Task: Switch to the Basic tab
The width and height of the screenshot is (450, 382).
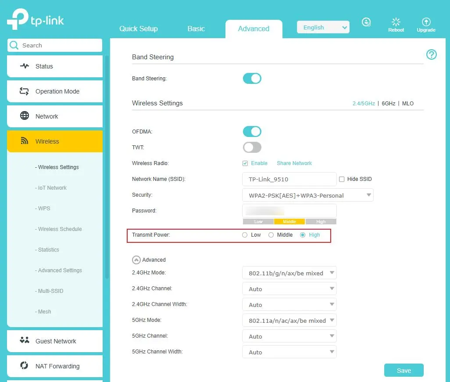Action: 196,29
